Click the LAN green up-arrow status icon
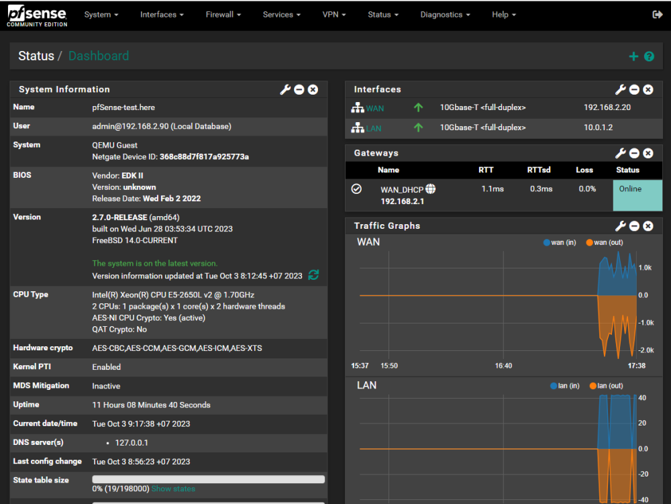The height and width of the screenshot is (504, 671). coord(418,127)
